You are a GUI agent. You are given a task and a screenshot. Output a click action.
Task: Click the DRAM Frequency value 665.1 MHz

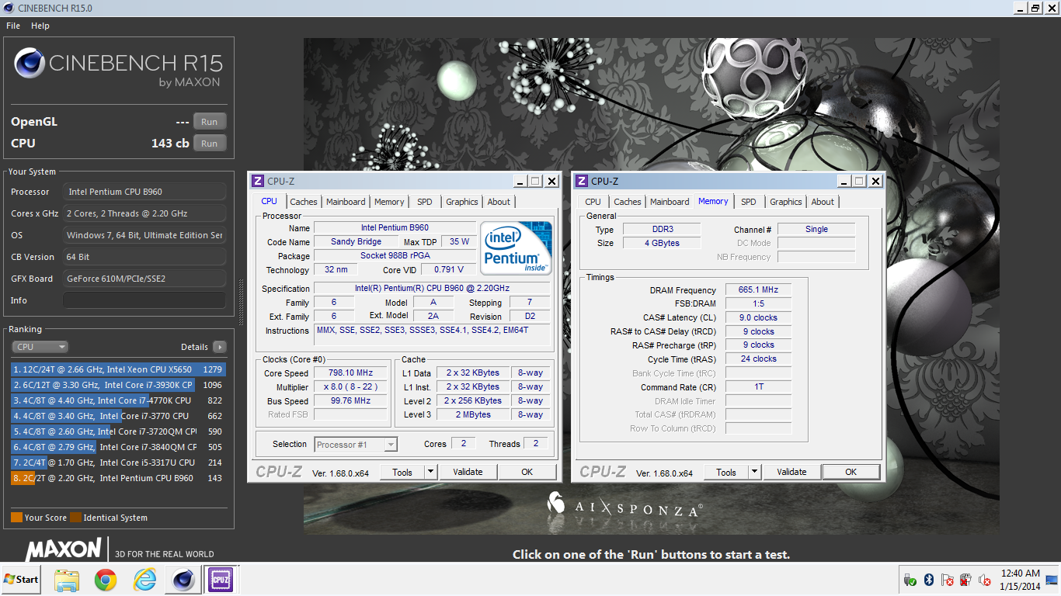(x=758, y=289)
